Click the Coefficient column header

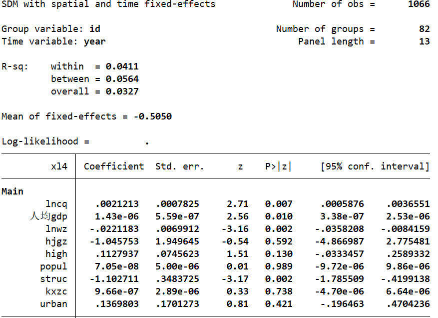[114, 166]
